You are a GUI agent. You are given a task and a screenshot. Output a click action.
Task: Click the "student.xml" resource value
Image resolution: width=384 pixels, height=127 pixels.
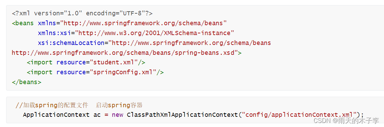114,62
